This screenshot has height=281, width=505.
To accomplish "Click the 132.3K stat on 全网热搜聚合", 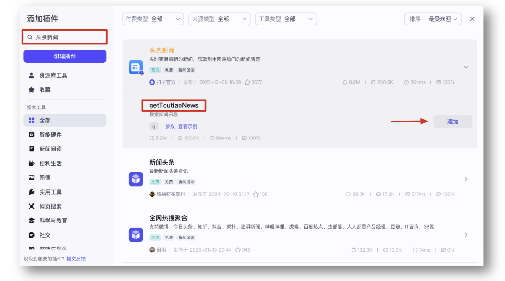I will 361,250.
